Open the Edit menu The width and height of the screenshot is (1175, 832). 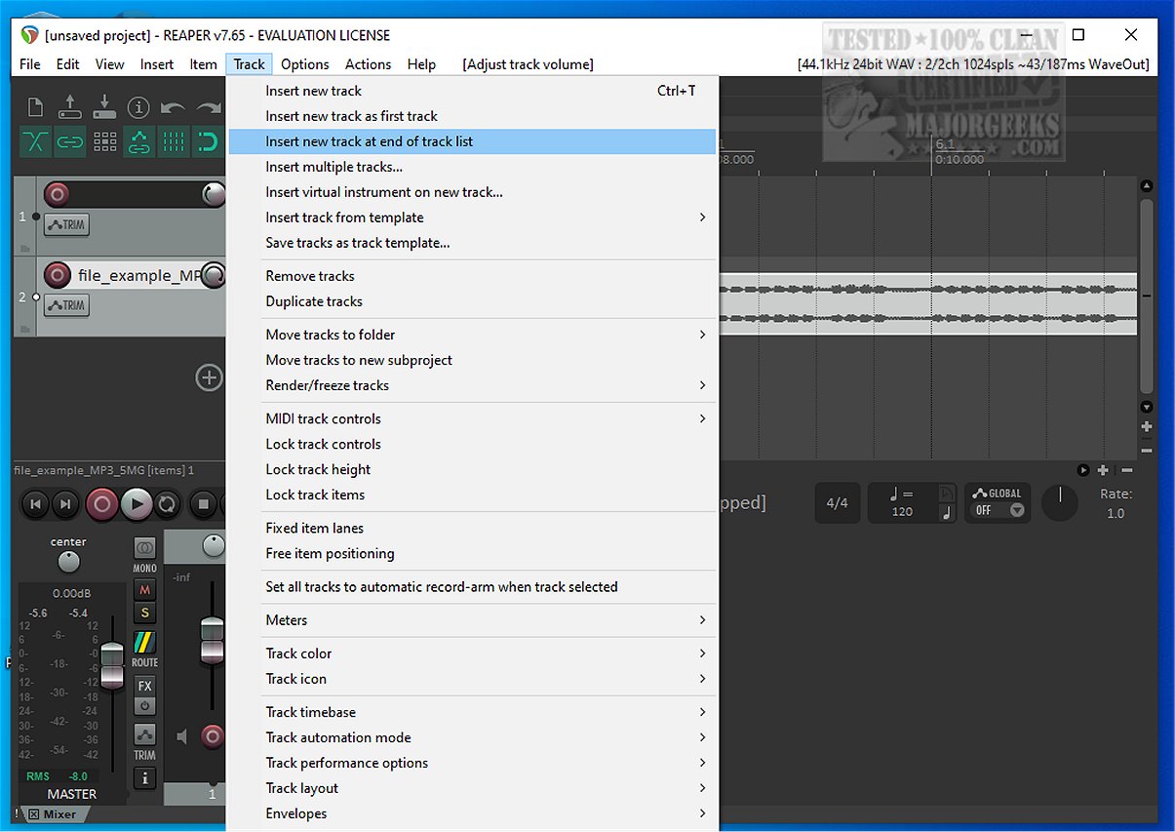[68, 64]
